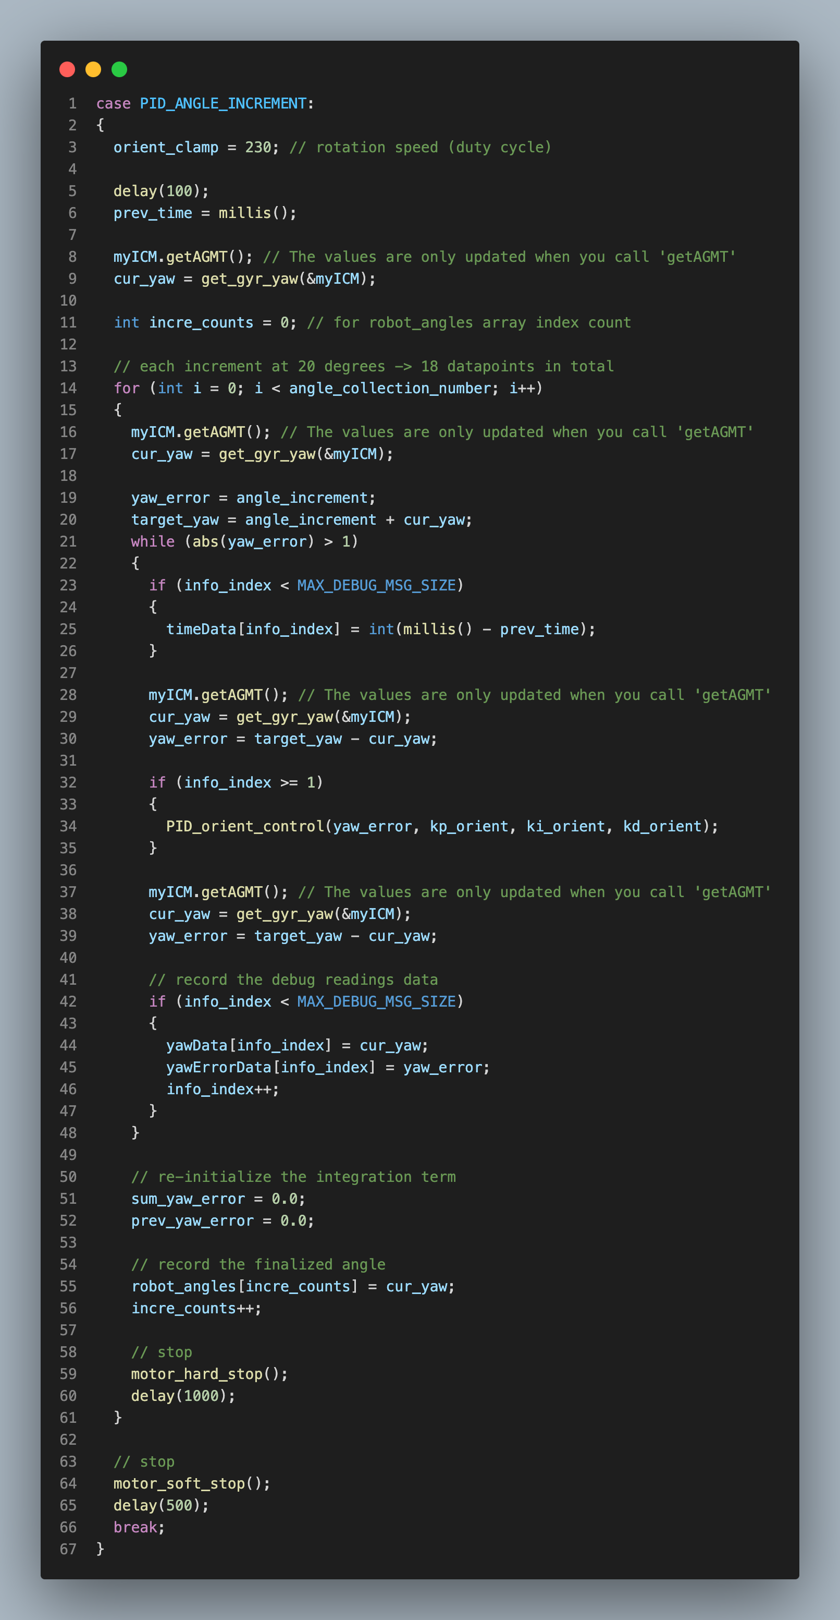This screenshot has width=840, height=1620.
Task: Click 'motor_hard_stop();' call
Action: (x=209, y=1374)
